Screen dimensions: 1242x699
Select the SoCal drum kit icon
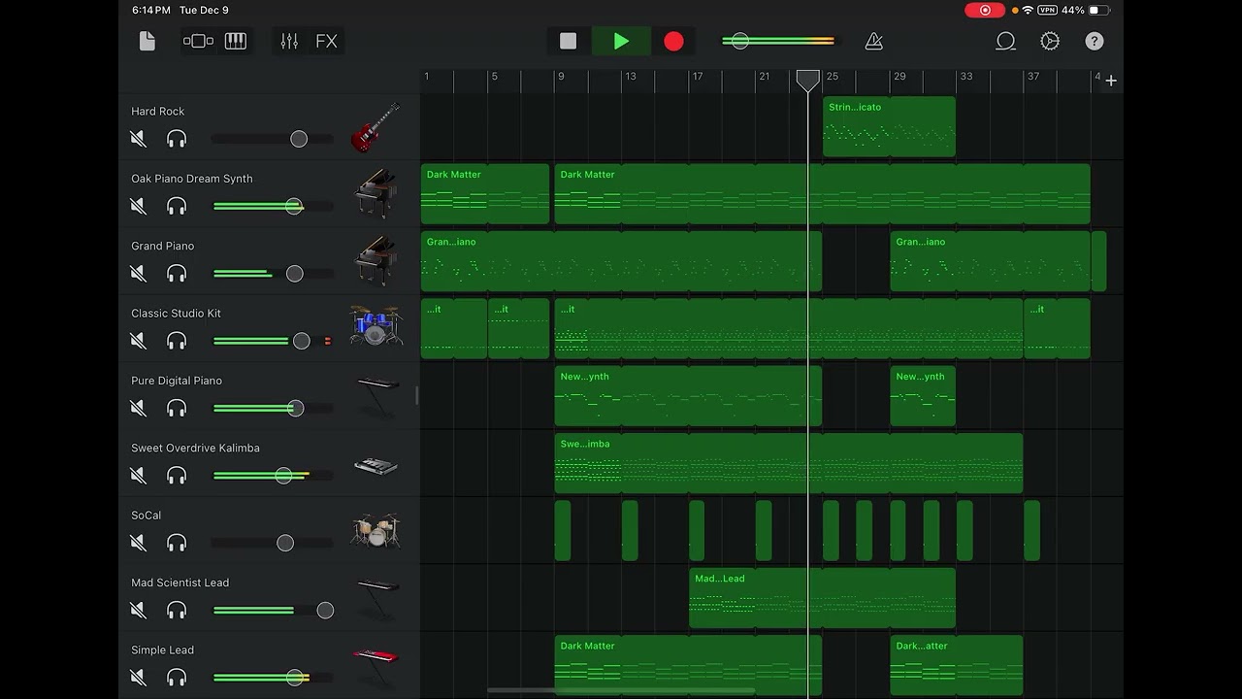pyautogui.click(x=376, y=529)
